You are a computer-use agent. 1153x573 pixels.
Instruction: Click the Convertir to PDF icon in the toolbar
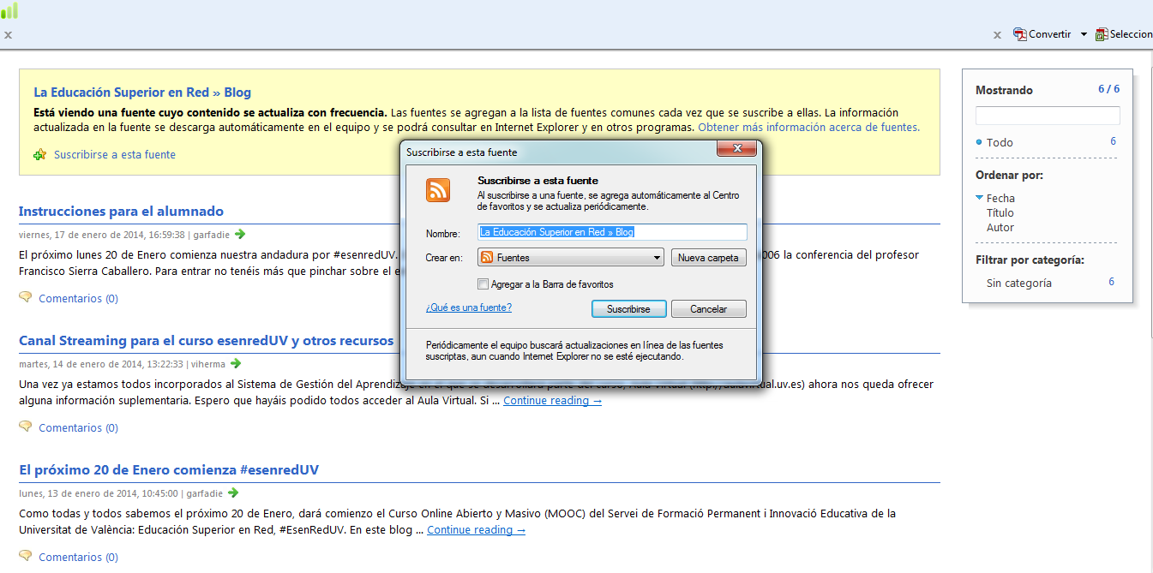[x=1019, y=34]
